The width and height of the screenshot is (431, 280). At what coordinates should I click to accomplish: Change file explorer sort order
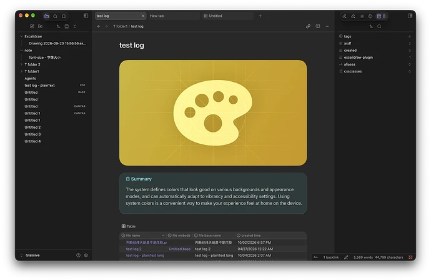58,26
